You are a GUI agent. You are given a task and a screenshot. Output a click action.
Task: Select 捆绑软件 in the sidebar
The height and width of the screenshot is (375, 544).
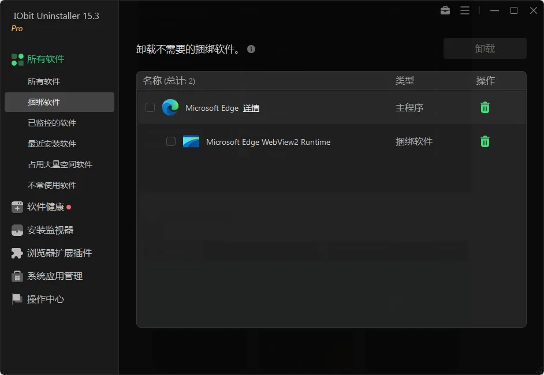[59, 102]
